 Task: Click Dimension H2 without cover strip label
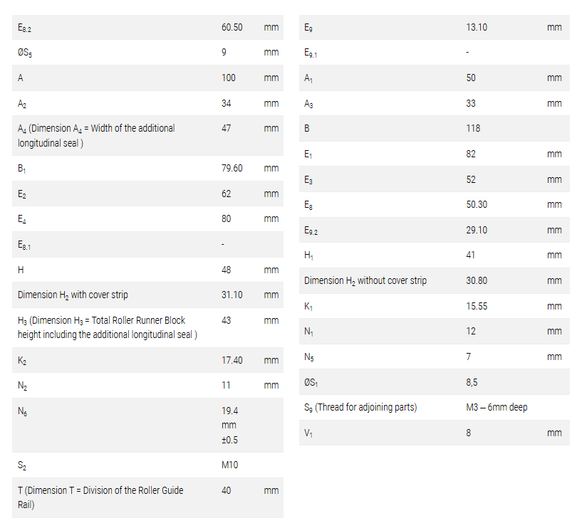tap(365, 281)
